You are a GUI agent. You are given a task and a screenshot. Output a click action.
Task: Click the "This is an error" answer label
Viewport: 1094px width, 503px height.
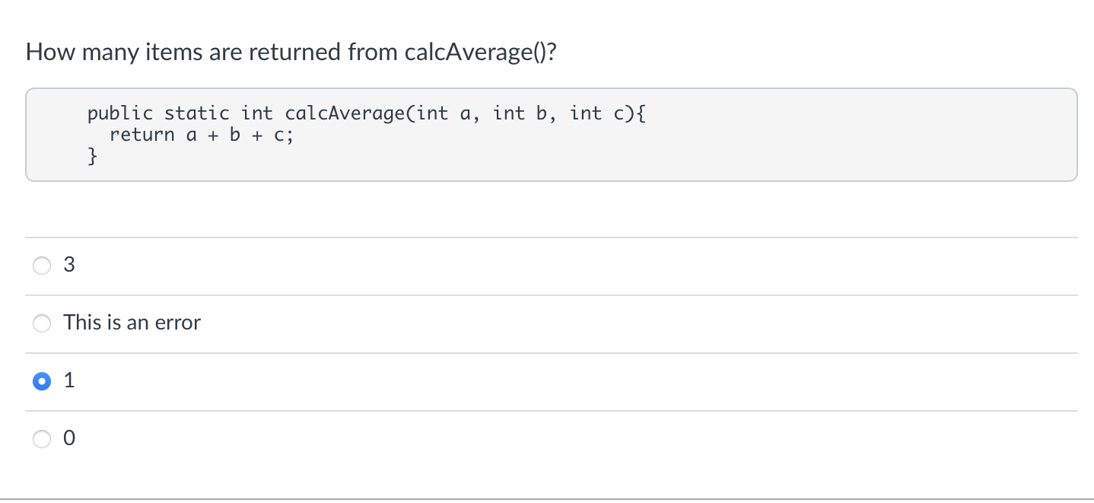point(132,323)
